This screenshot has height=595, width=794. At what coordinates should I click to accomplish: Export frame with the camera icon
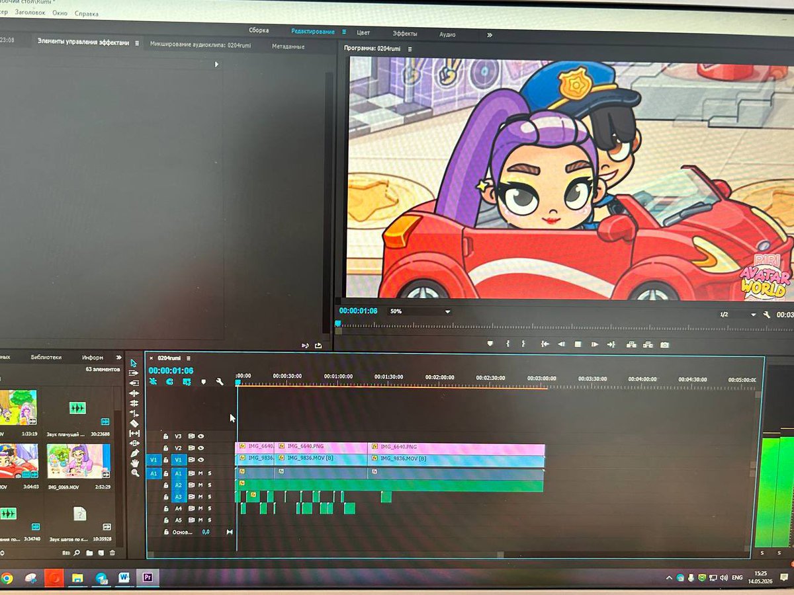(x=664, y=344)
